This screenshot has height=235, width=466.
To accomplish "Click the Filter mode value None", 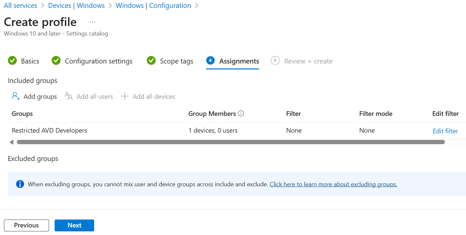I will pyautogui.click(x=367, y=130).
